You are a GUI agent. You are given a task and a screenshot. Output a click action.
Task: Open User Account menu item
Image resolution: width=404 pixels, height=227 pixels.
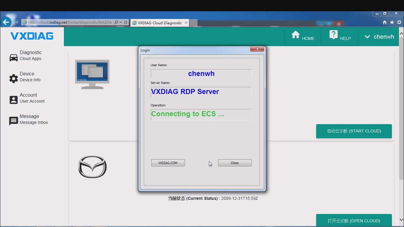coord(32,98)
